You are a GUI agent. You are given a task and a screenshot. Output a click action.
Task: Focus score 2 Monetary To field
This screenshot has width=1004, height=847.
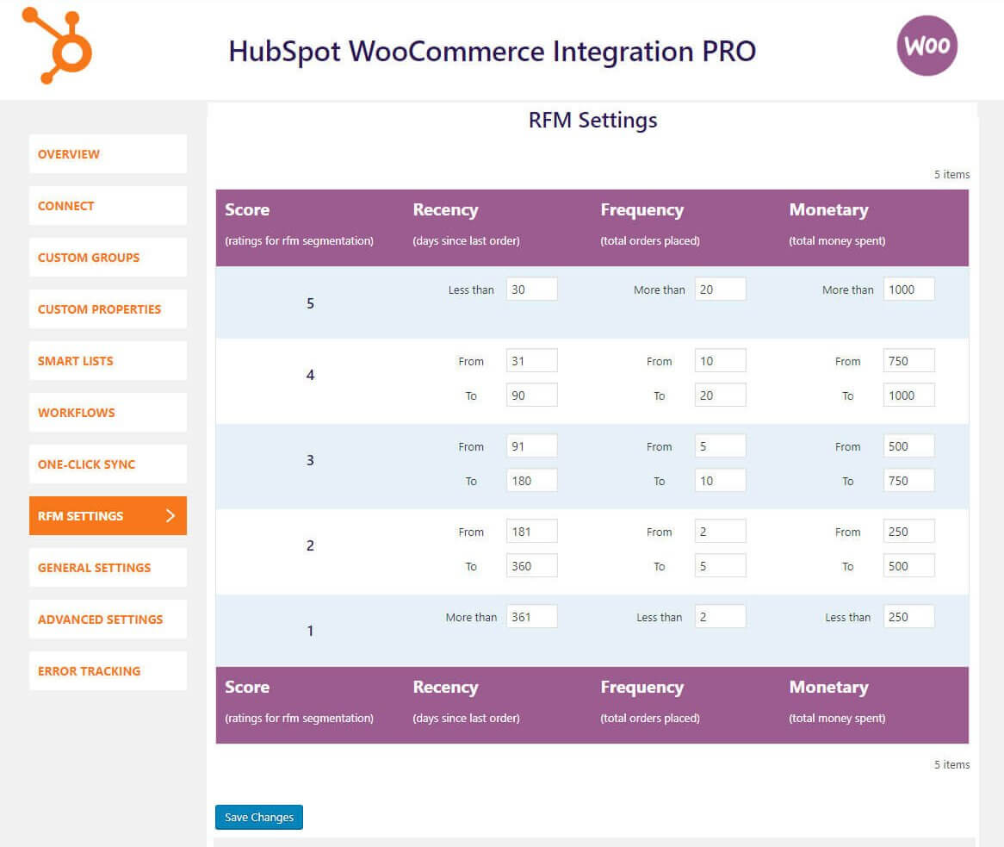coord(908,566)
